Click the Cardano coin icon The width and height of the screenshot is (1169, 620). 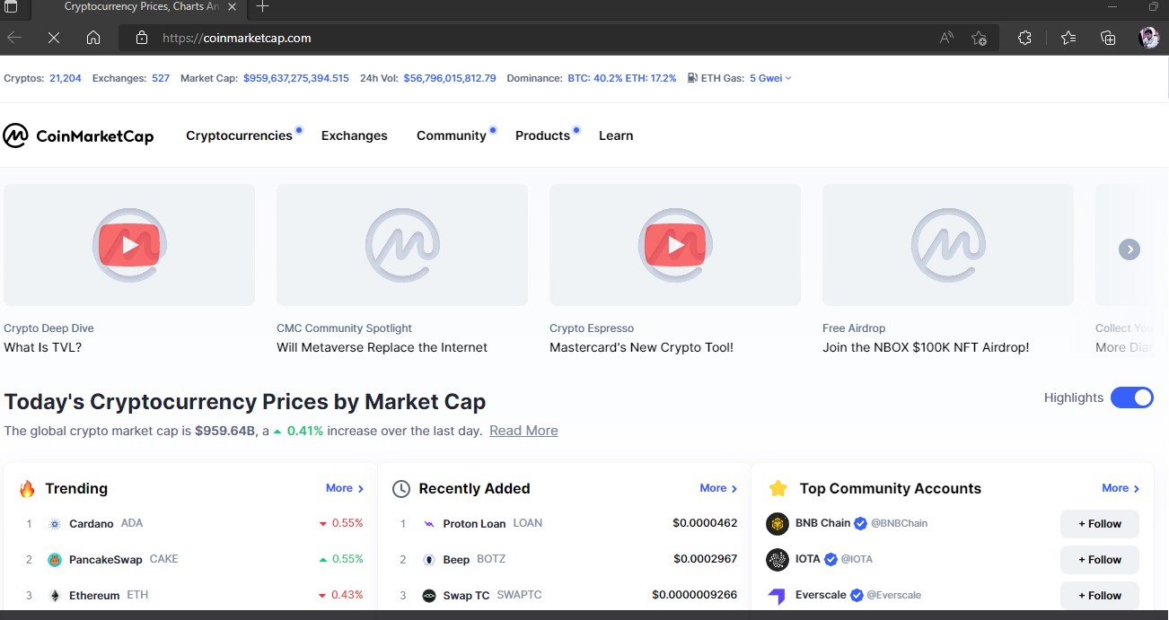(54, 523)
